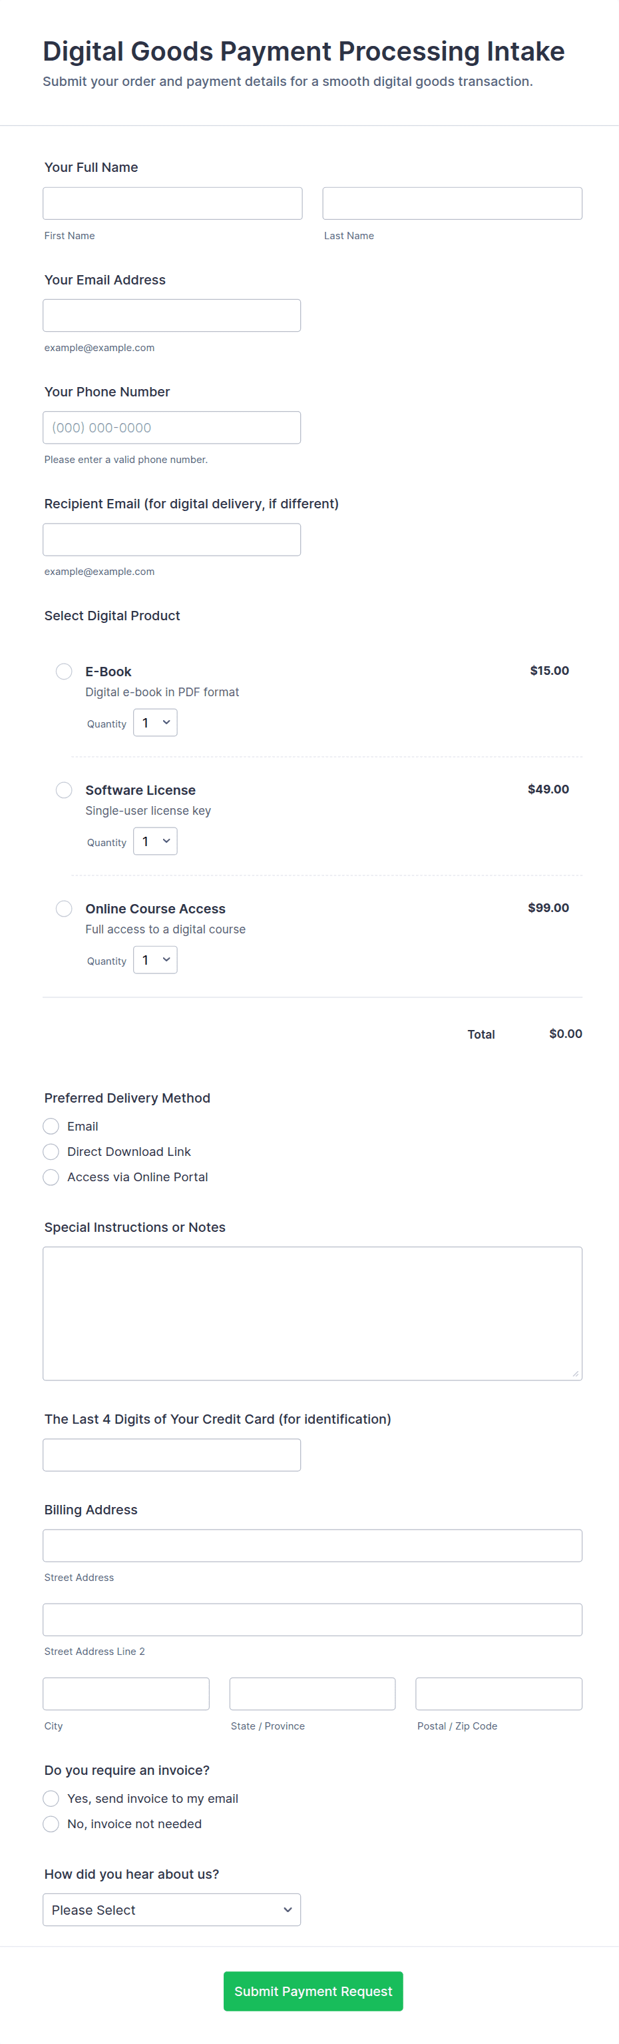This screenshot has width=619, height=2044.
Task: Focus the credit card last 4 digits field
Action: point(172,1454)
